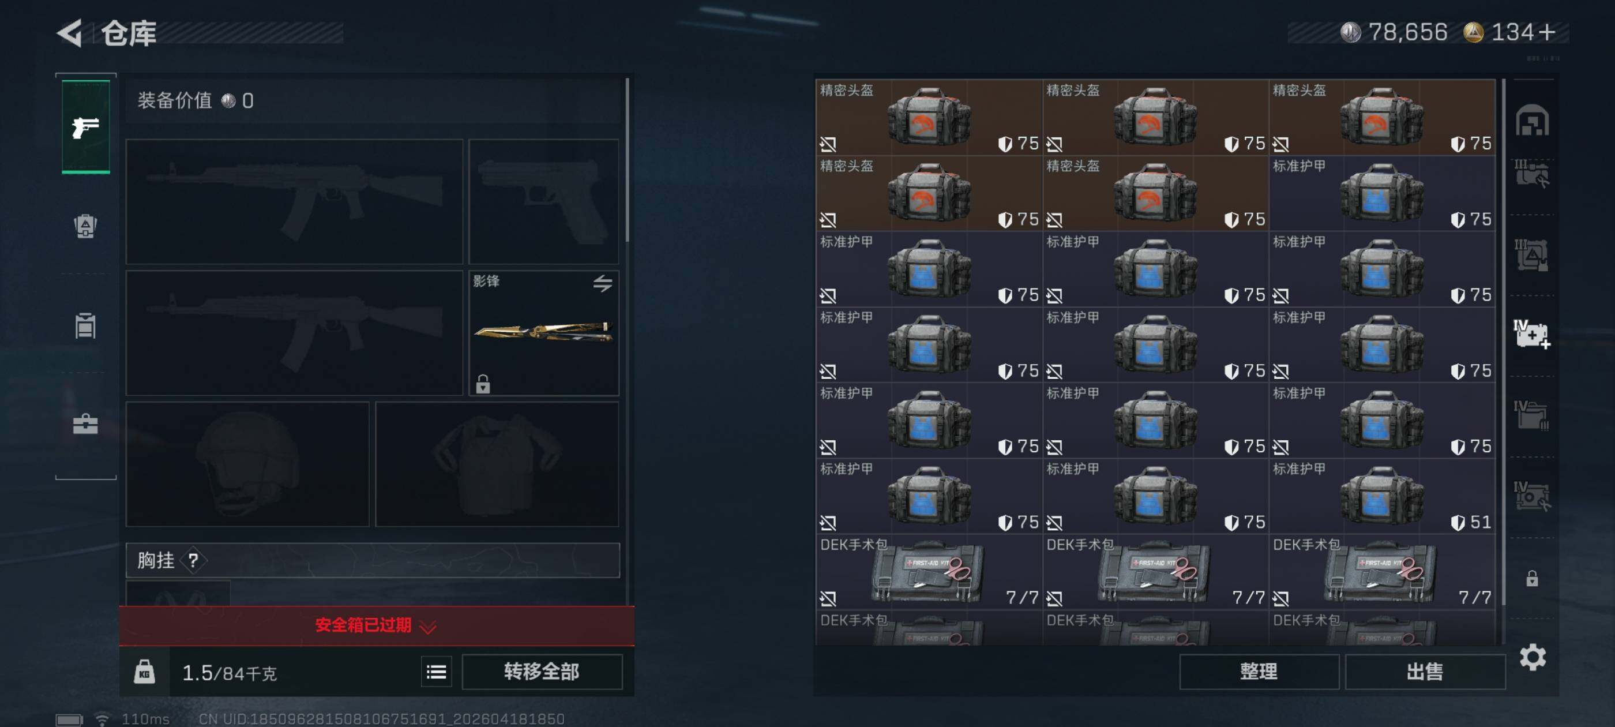Select the first 精密头盔 item thumbnail
The width and height of the screenshot is (1615, 727).
coord(929,117)
